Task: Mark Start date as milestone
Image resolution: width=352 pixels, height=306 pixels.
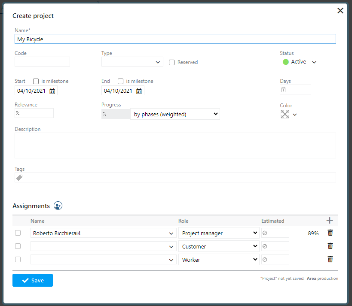Action: tap(36, 81)
